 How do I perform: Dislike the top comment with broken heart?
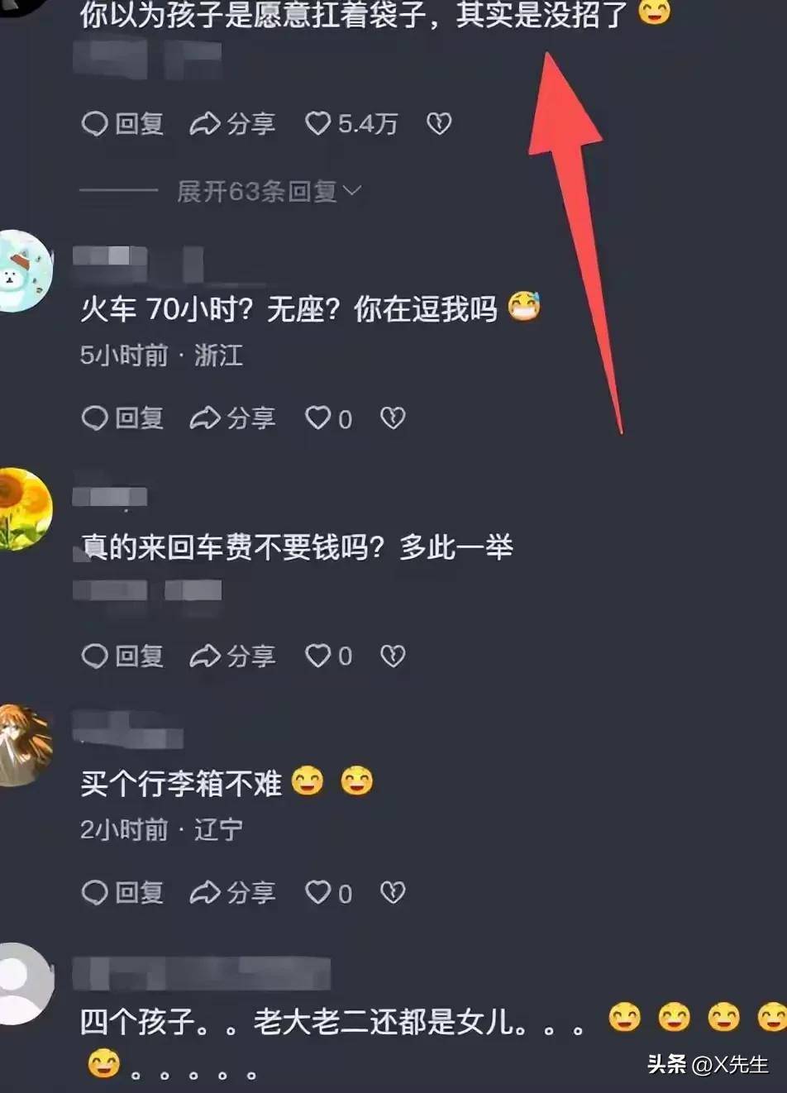coord(438,124)
